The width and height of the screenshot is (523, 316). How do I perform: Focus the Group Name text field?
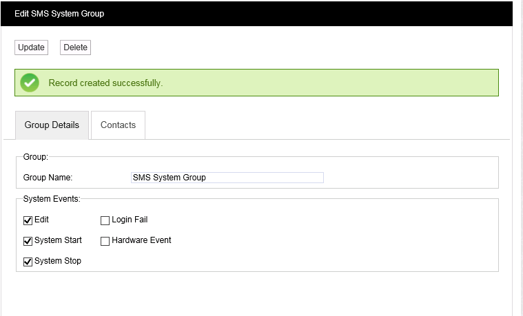pyautogui.click(x=227, y=178)
